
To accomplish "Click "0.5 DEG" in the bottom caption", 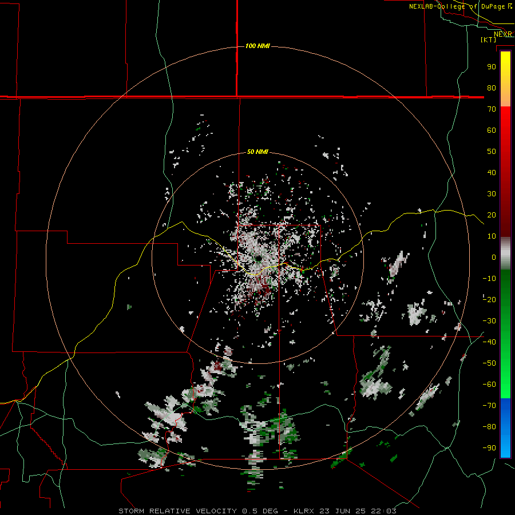I will point(260,511).
